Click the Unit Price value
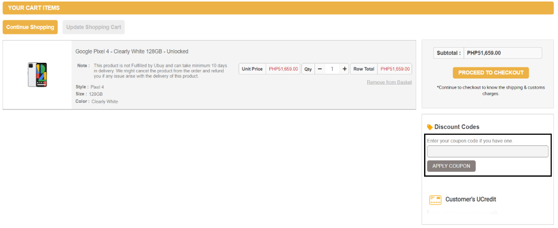Image resolution: width=558 pixels, height=228 pixels. 283,69
